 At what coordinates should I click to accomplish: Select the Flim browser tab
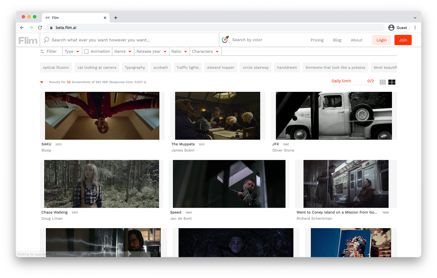(76, 18)
